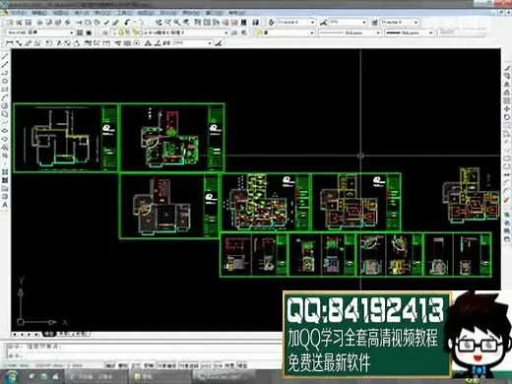This screenshot has width=512, height=384.
Task: Click the Open file icon
Action: click(19, 22)
